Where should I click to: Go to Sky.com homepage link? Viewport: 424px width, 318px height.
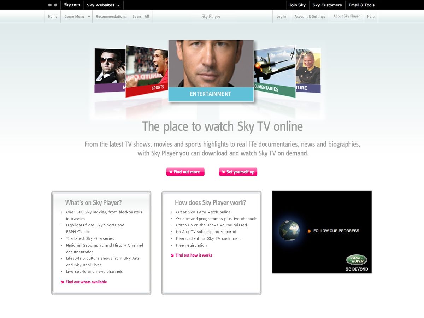coord(72,5)
